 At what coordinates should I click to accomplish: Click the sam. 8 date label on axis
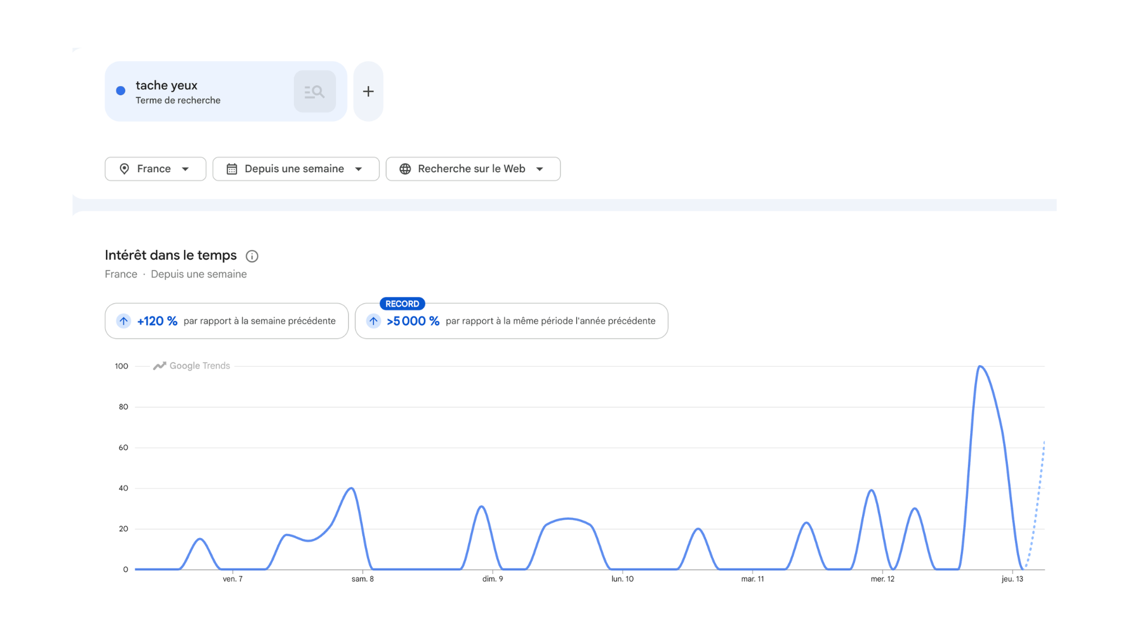[x=363, y=579]
